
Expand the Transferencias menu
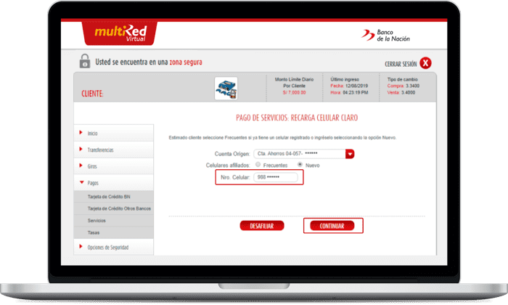pyautogui.click(x=114, y=150)
